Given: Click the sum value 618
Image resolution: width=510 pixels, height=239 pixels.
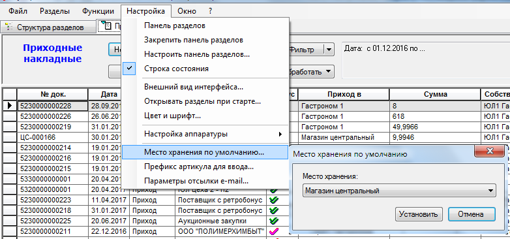Looking at the screenshot, I should [435, 116].
